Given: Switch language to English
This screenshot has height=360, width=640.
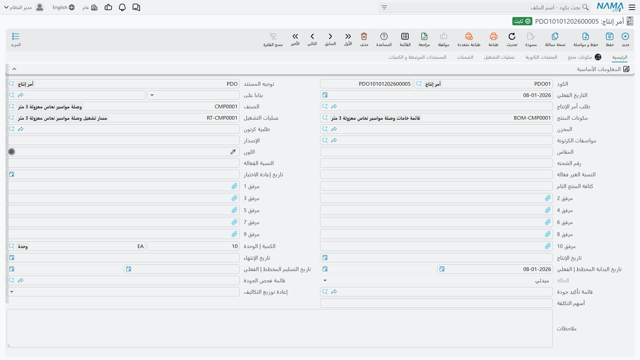Looking at the screenshot, I should [63, 7].
